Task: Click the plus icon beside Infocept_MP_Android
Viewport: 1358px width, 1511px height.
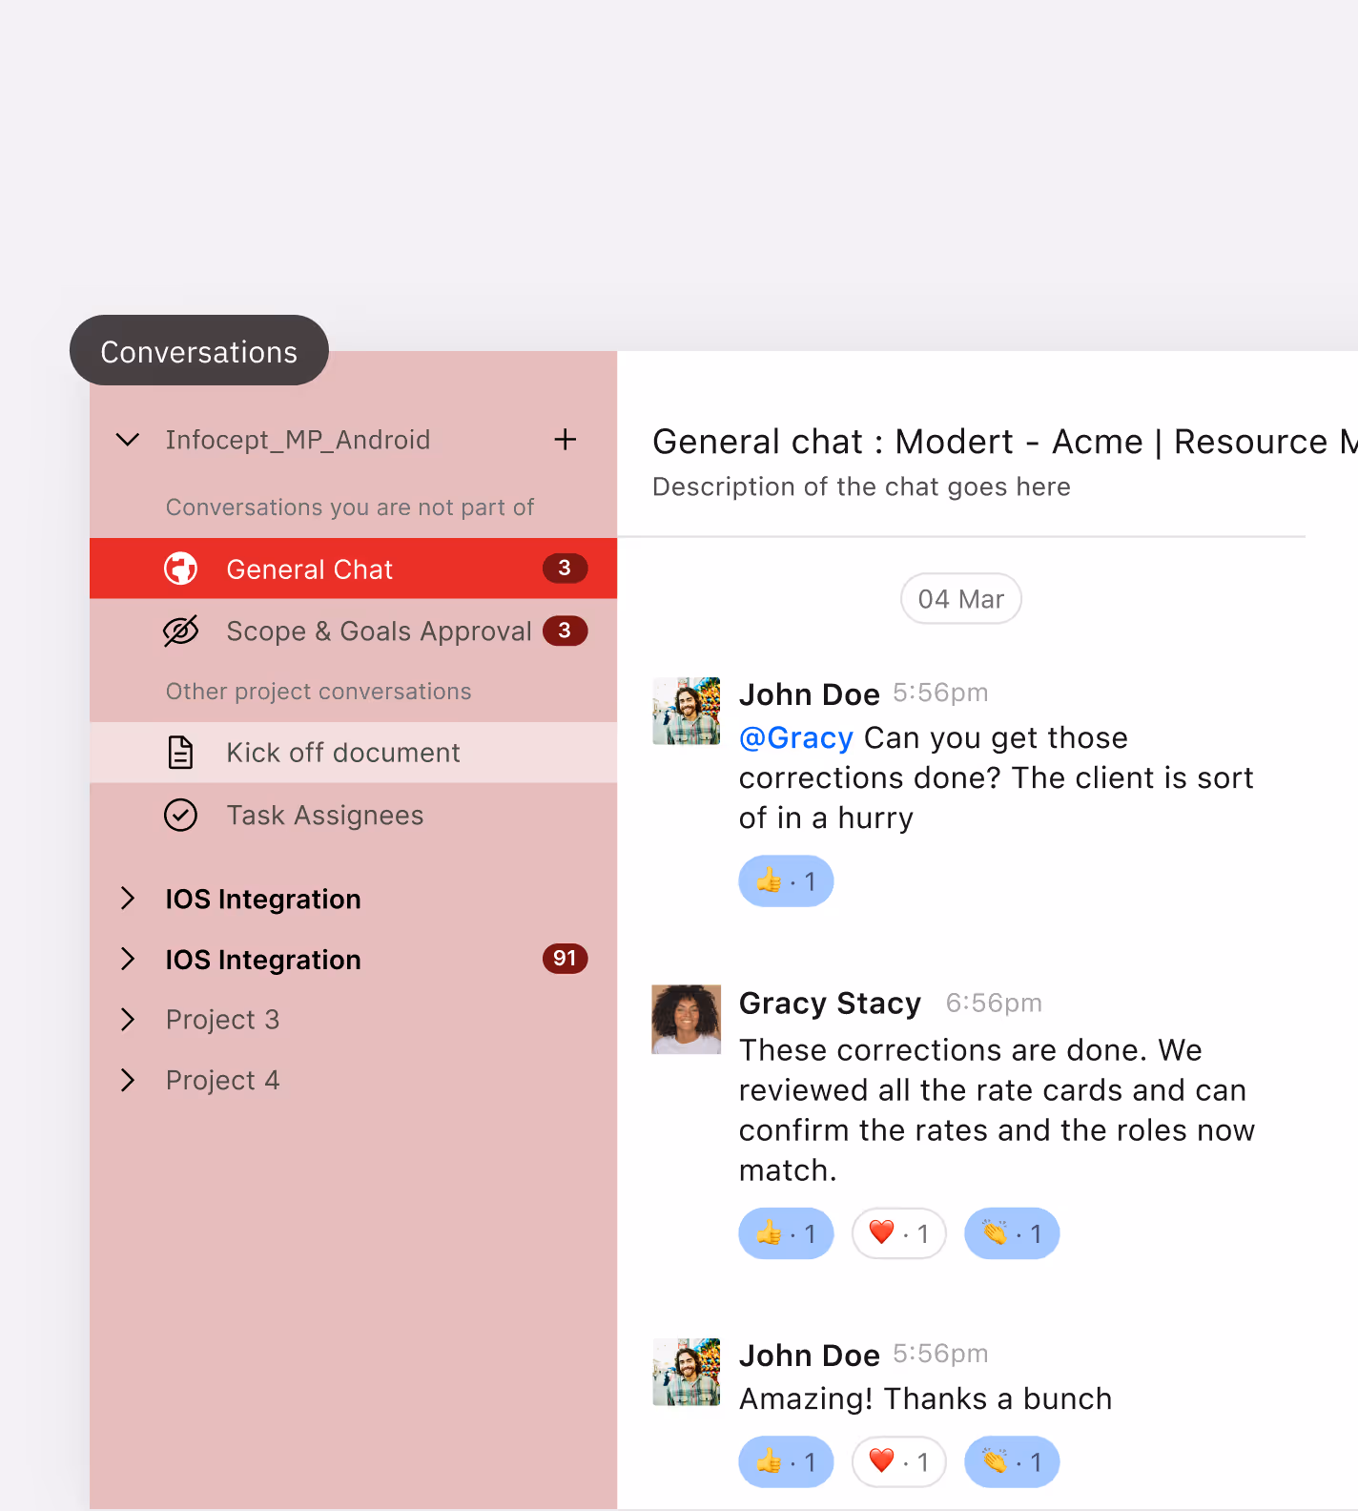Action: [566, 440]
